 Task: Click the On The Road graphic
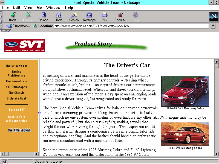coord(19,130)
